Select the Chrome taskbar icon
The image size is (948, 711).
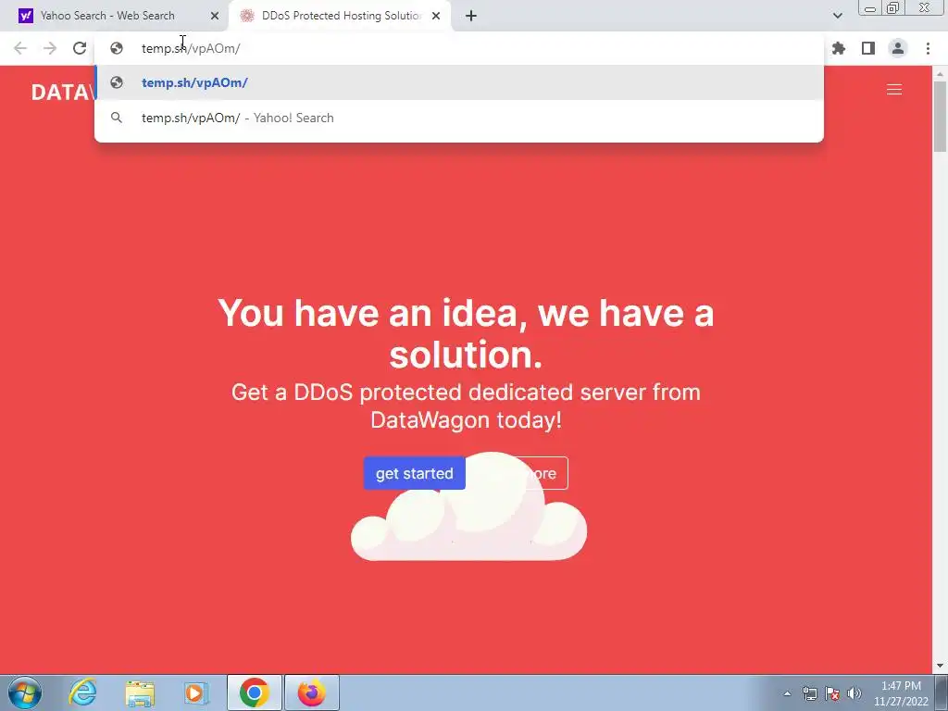click(x=255, y=692)
